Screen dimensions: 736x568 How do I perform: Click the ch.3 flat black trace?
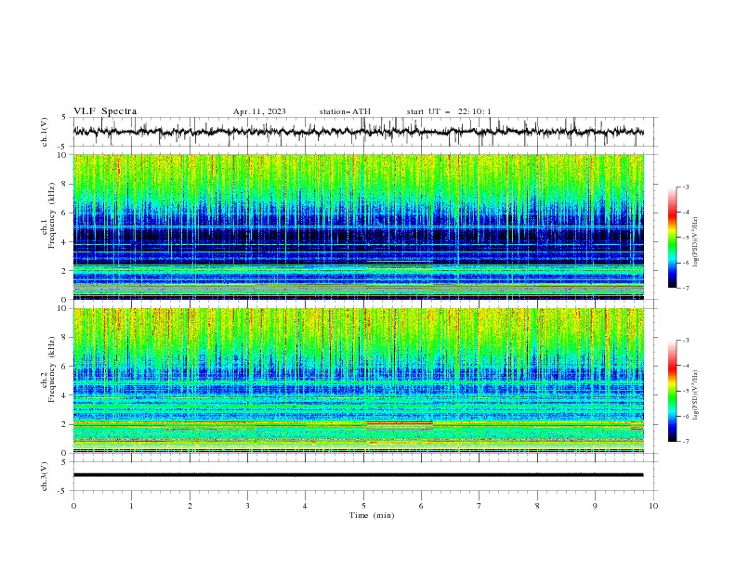pyautogui.click(x=358, y=475)
